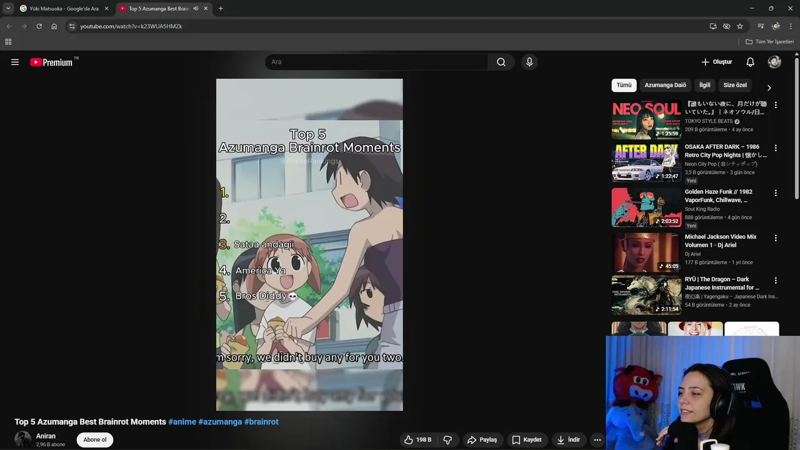Mute tab via speaker icon on YouTube tab

pyautogui.click(x=196, y=9)
